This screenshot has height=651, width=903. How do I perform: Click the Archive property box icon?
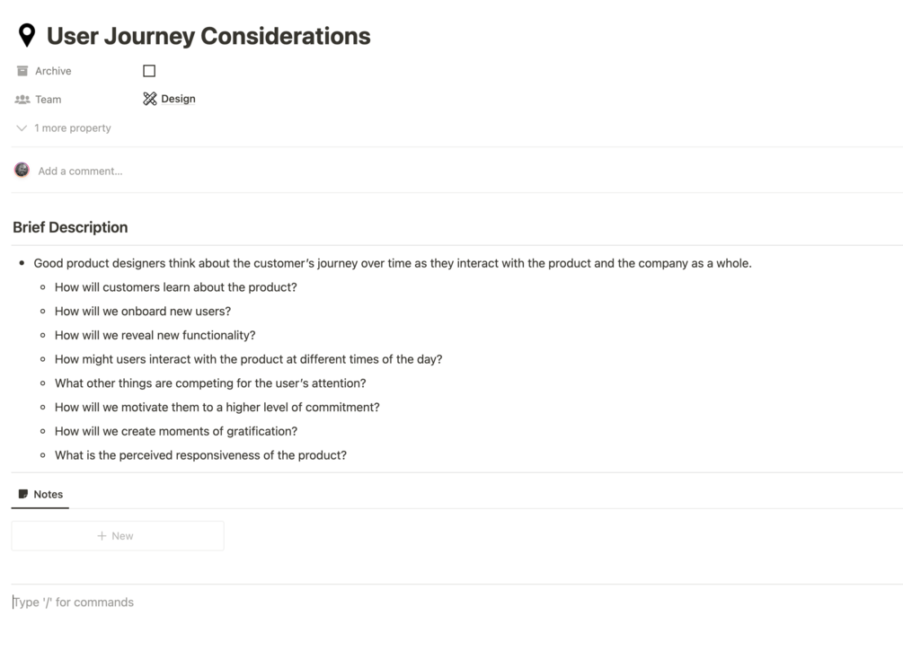pos(22,71)
